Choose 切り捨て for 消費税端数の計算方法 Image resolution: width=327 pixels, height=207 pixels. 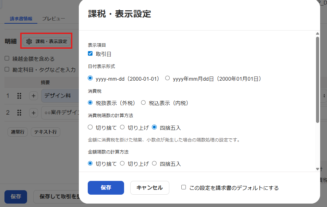click(90, 127)
